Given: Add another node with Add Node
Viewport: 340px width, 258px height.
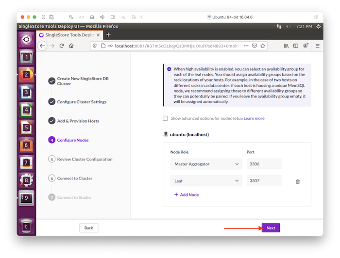Looking at the screenshot, I should pyautogui.click(x=187, y=194).
